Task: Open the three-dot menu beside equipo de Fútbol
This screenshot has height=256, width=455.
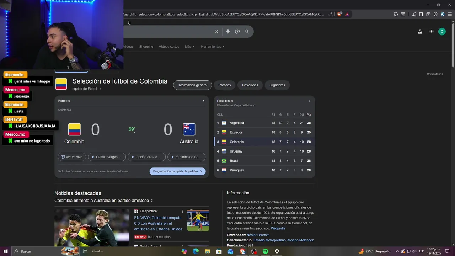Action: pos(101,89)
